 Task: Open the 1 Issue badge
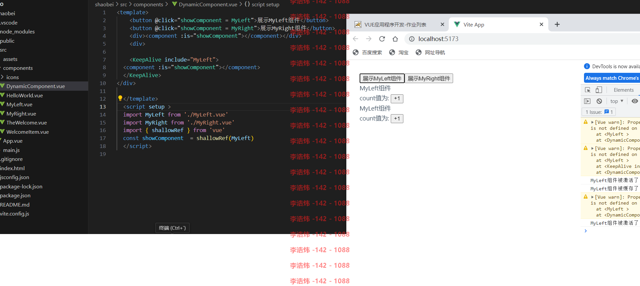tap(599, 112)
